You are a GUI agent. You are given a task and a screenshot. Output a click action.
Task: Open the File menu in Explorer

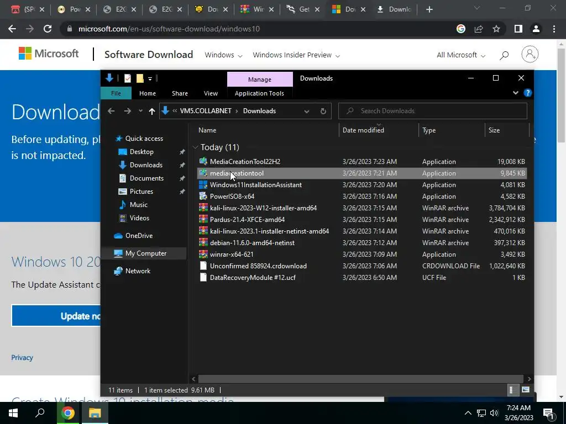(116, 93)
